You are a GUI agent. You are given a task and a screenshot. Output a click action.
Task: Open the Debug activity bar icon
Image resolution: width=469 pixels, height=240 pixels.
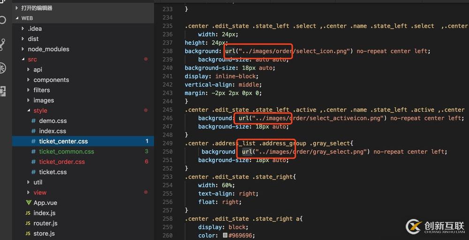pos(2,68)
